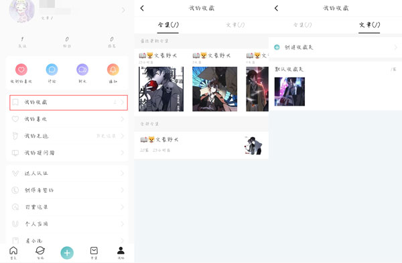Tap 创建收藏夹 plus button
The image size is (402, 263).
[x=277, y=47]
